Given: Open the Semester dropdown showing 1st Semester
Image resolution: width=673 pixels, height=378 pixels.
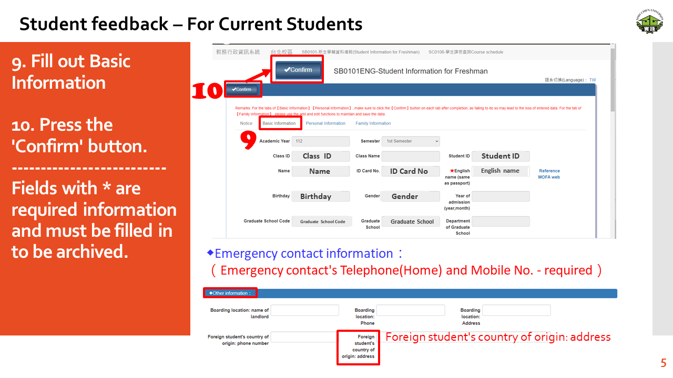Looking at the screenshot, I should click(411, 141).
